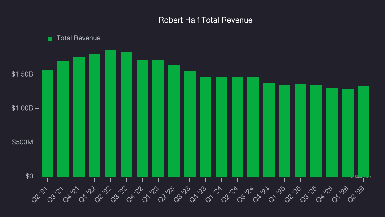The width and height of the screenshot is (385, 217).
Task: Click the Q2 '24 revenue bar
Action: click(237, 127)
